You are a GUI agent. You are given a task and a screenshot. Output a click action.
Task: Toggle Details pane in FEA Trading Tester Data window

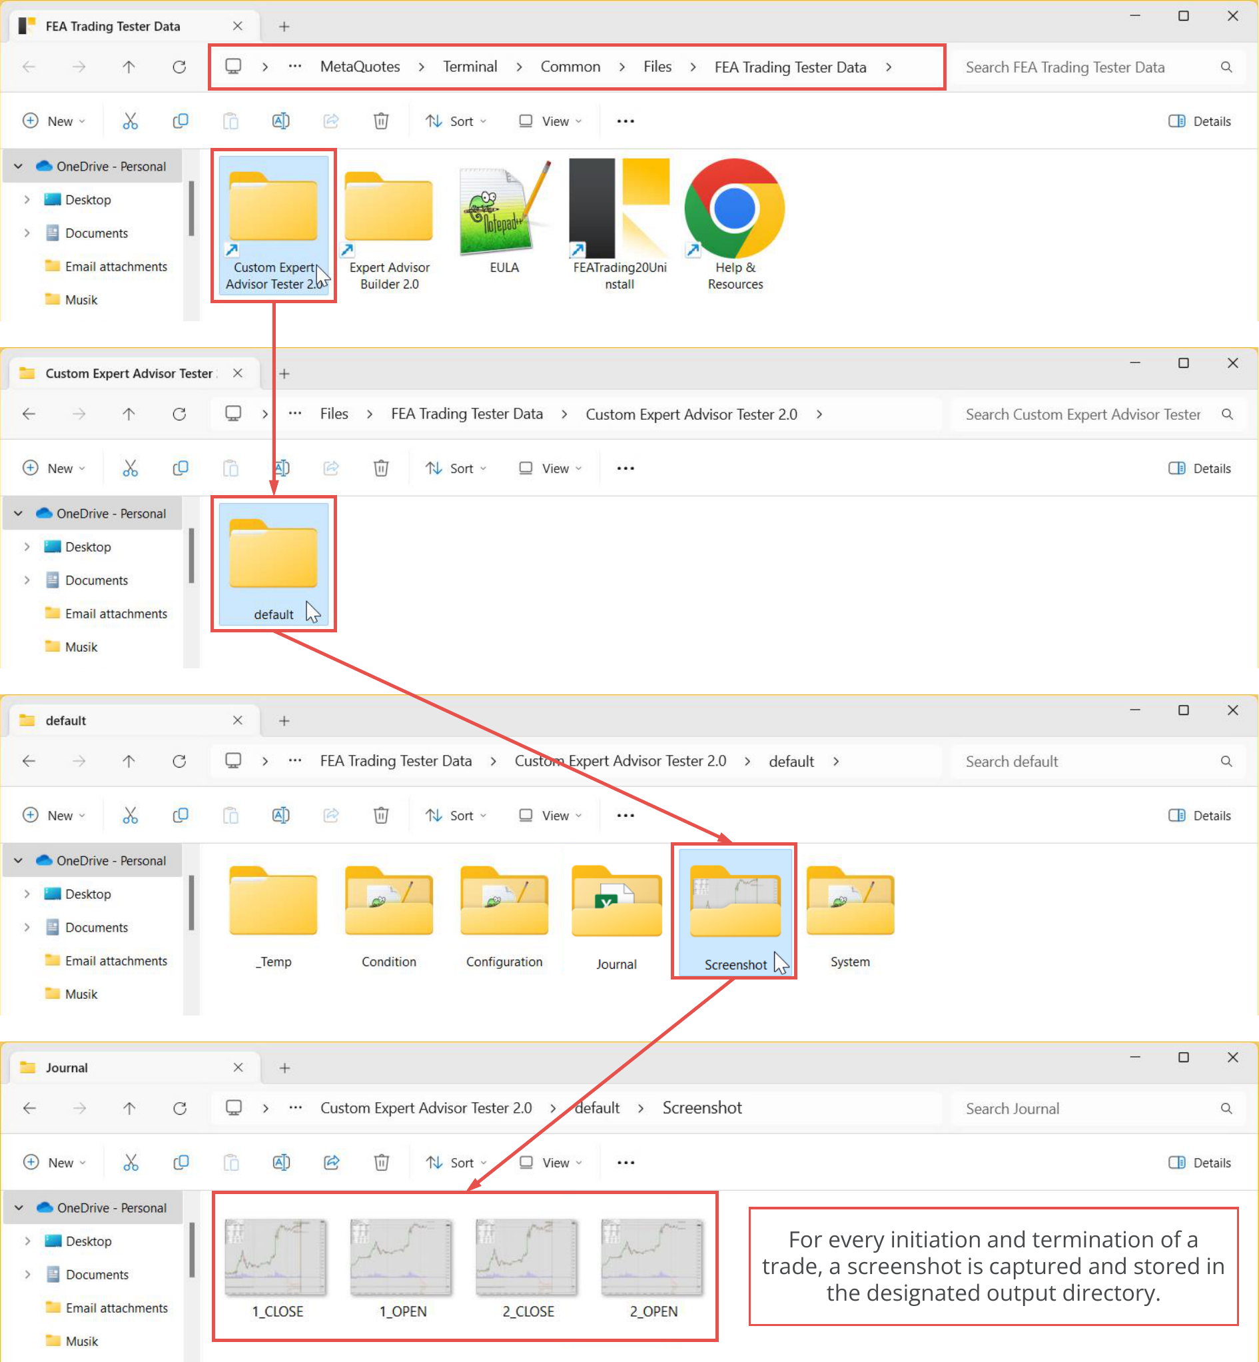tap(1199, 121)
